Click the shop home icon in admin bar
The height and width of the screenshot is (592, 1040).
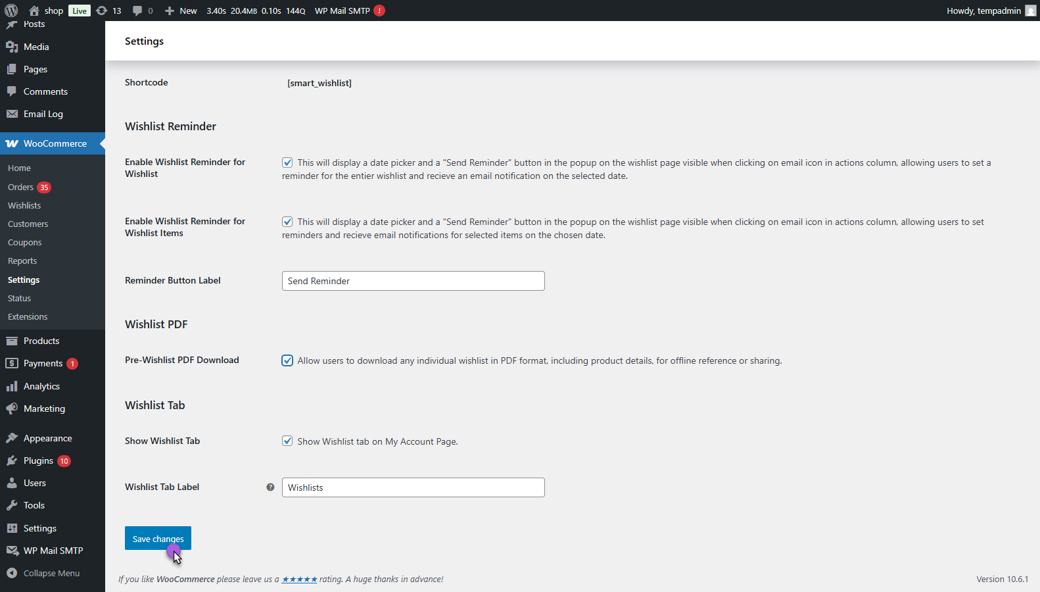tap(34, 11)
